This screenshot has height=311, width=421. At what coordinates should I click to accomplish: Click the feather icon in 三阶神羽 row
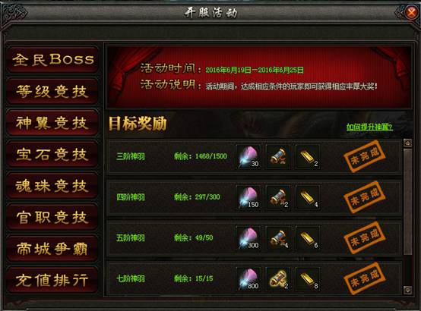point(248,157)
